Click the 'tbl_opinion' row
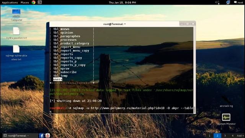The image size is (245, 138). (x=63, y=33)
